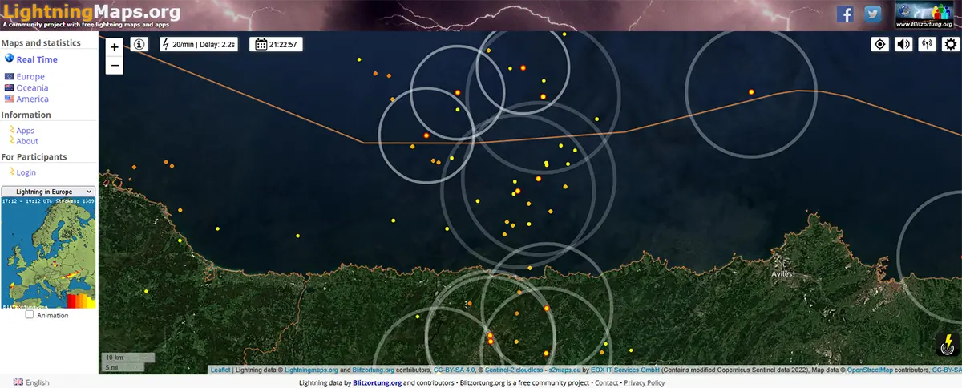Select the Oceania map
Screen dimensions: 962x388
coord(32,88)
